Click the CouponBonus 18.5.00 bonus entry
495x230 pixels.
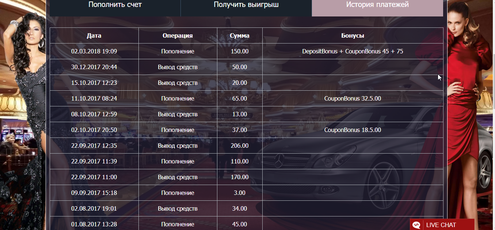(x=353, y=130)
